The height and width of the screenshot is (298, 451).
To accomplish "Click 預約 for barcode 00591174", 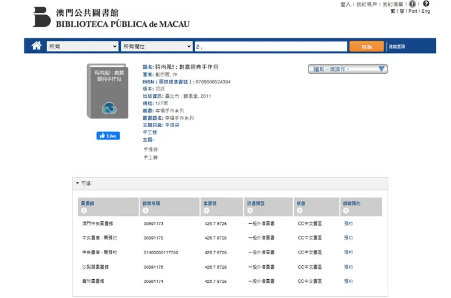I will tap(349, 282).
